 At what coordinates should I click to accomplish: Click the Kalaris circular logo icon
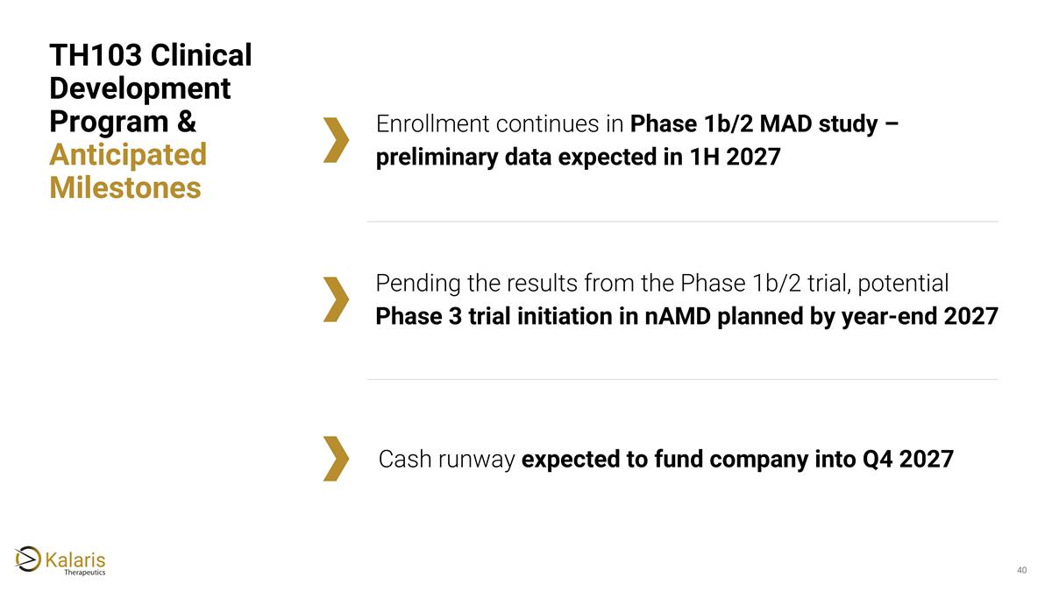(x=28, y=558)
